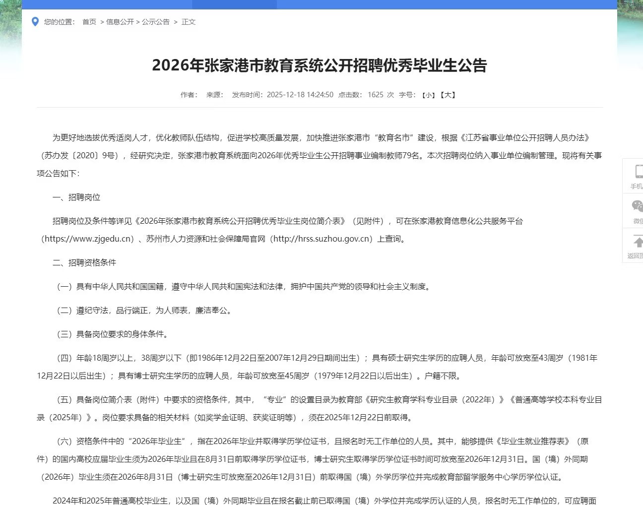The image size is (643, 505).
Task: Click the article title heading
Action: tap(320, 65)
